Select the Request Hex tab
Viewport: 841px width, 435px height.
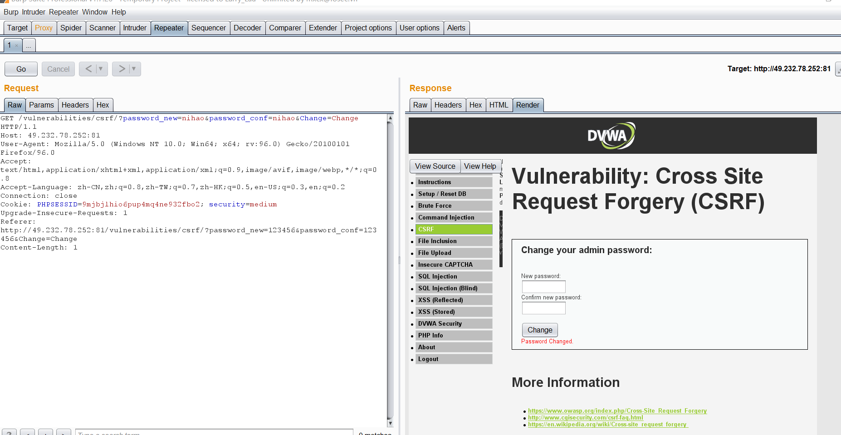coord(103,105)
